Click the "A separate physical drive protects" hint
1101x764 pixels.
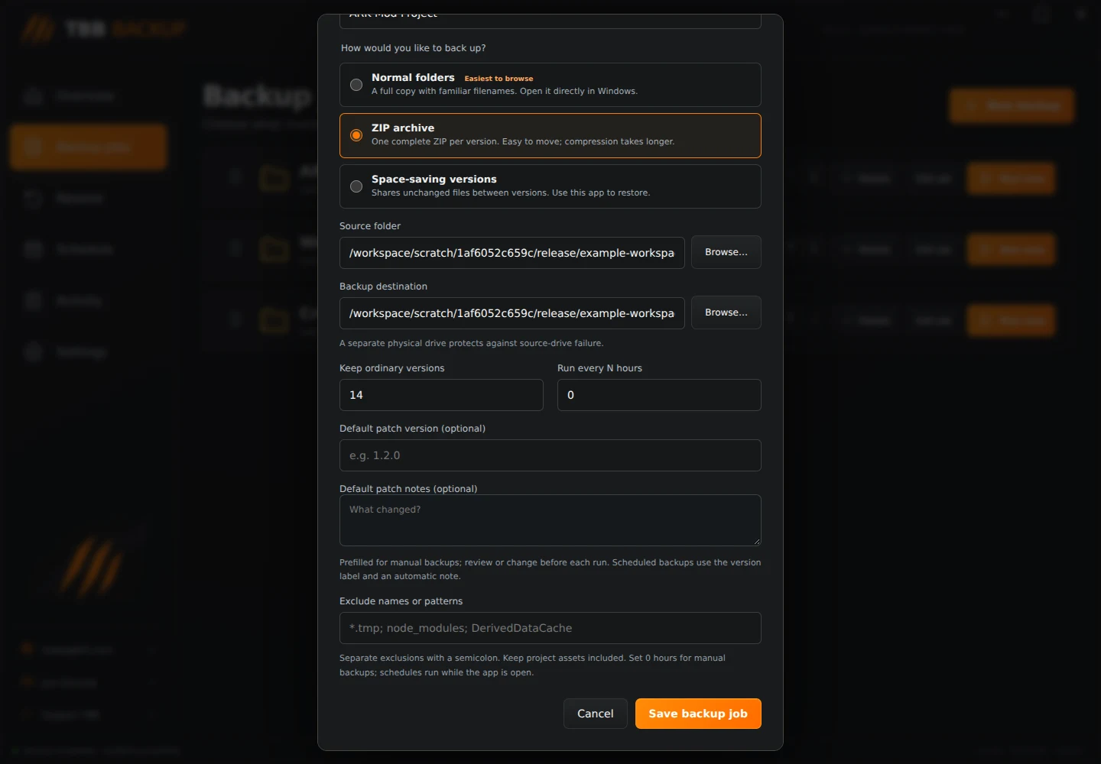tap(471, 343)
